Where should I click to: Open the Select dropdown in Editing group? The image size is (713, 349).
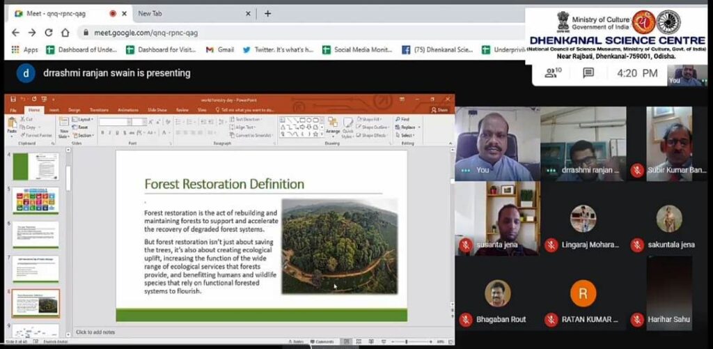(405, 135)
